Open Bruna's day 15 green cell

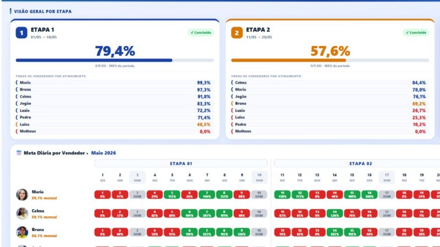(x=352, y=232)
